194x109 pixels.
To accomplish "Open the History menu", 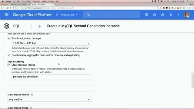I will [29, 1].
